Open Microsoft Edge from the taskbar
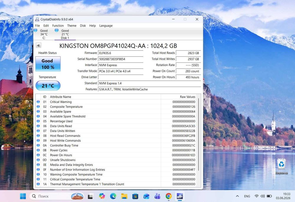The image size is (295, 202). point(113,196)
